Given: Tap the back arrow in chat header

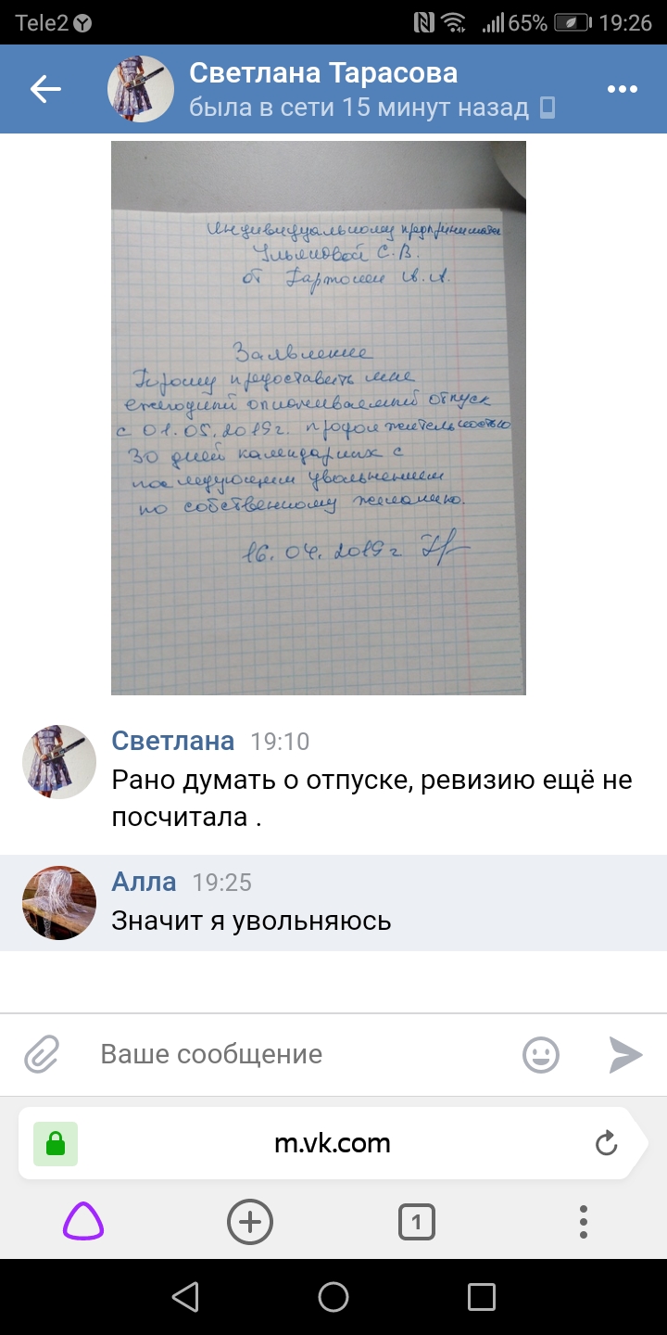Looking at the screenshot, I should 45,89.
